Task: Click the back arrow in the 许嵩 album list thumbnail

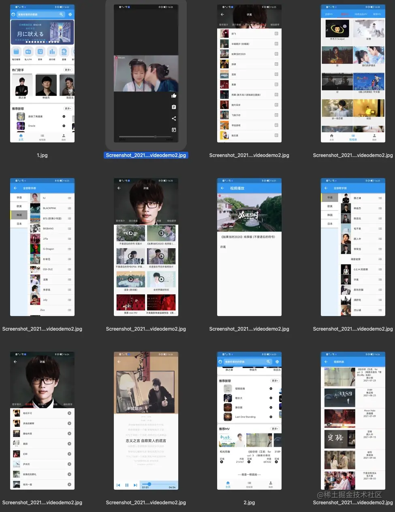Action: (222, 14)
